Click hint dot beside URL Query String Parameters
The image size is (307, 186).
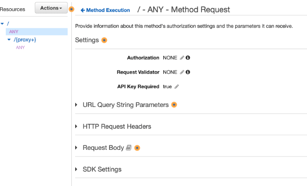[174, 105]
